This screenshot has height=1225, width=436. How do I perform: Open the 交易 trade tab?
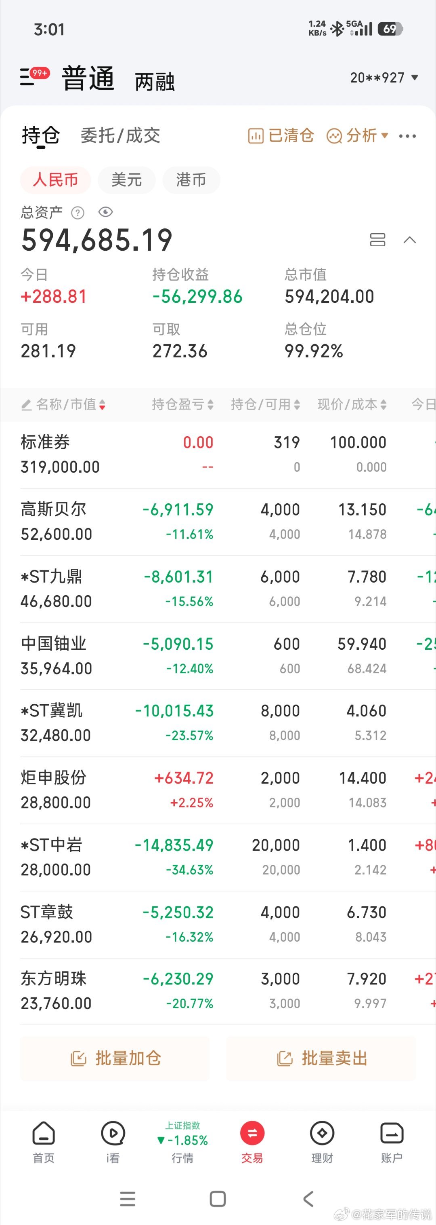[x=252, y=1142]
